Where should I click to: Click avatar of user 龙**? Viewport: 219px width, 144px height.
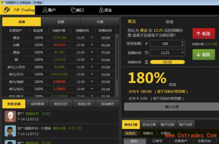(x=10, y=131)
